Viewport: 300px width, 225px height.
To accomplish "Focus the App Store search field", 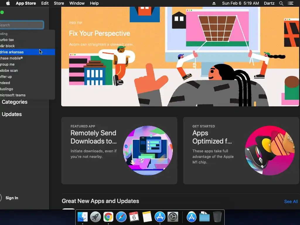I will coord(22,25).
